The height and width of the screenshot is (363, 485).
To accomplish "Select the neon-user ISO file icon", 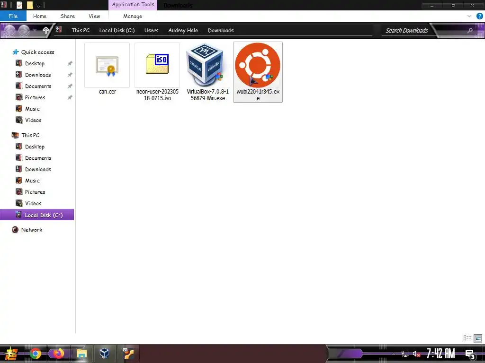I will [x=157, y=64].
